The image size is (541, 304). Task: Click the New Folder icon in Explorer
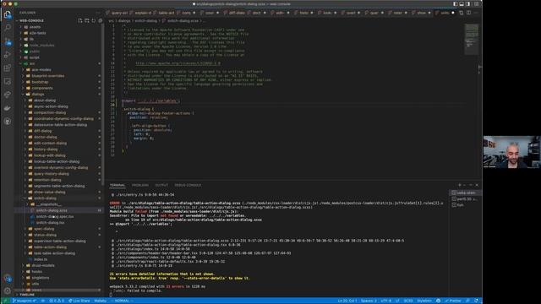(x=87, y=20)
